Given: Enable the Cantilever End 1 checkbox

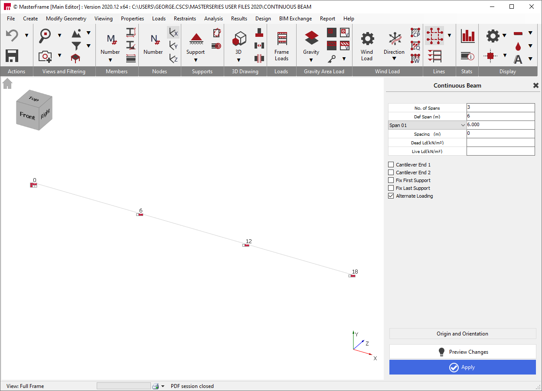Looking at the screenshot, I should pyautogui.click(x=391, y=164).
